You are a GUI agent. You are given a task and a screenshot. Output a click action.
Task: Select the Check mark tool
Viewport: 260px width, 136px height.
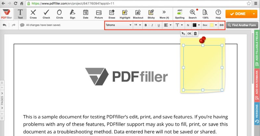[x=46, y=14]
